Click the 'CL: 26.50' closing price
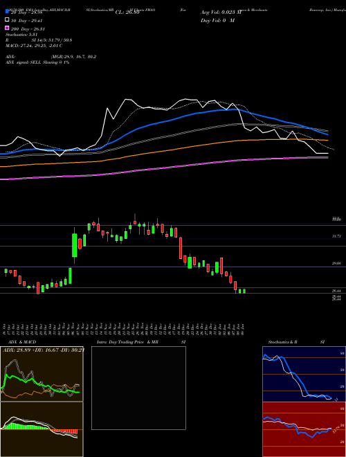This screenshot has height=457, width=346. [127, 12]
